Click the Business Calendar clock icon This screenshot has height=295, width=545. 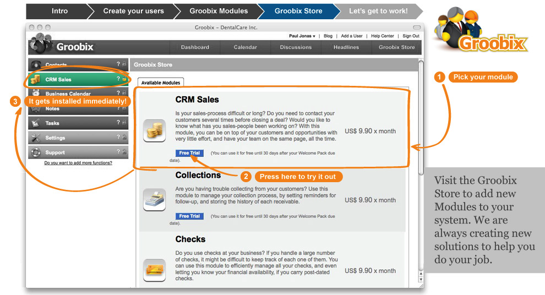point(36,93)
